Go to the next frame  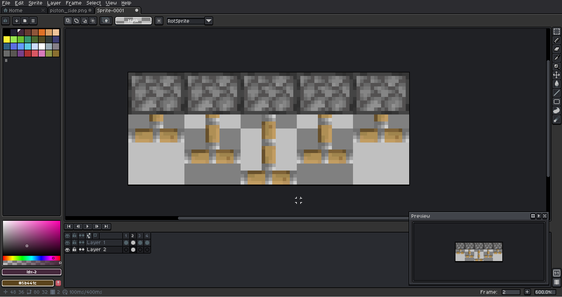(97, 226)
